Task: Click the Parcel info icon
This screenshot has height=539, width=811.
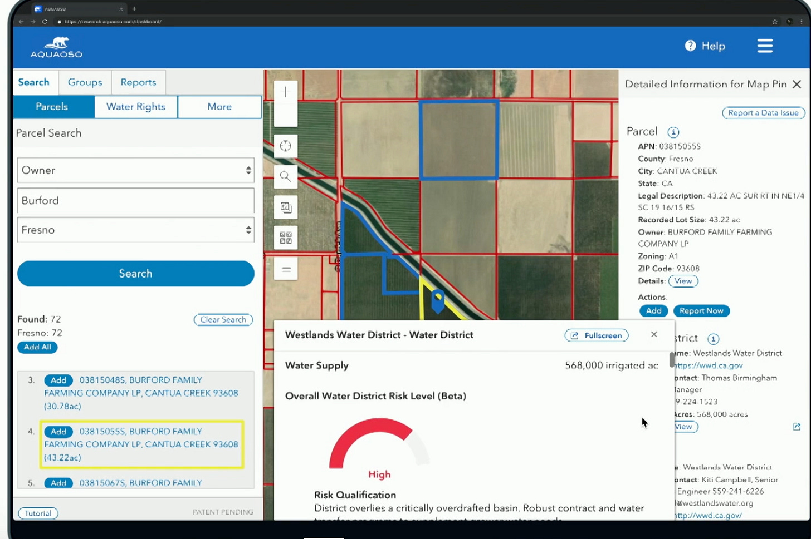Action: (x=673, y=132)
